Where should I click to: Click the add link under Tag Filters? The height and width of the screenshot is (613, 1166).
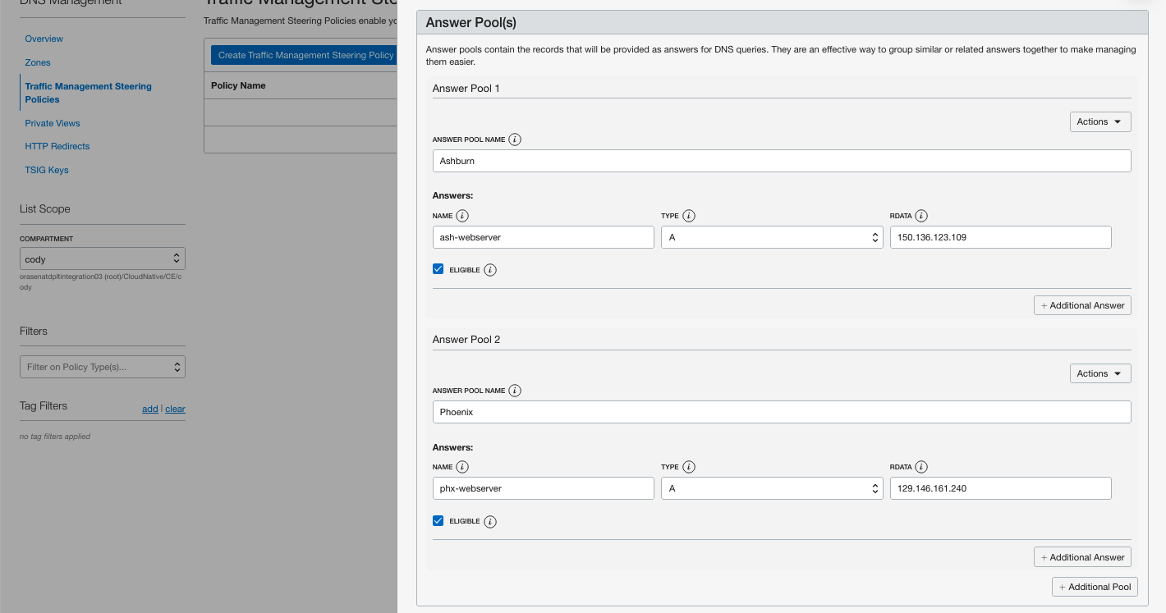[149, 409]
